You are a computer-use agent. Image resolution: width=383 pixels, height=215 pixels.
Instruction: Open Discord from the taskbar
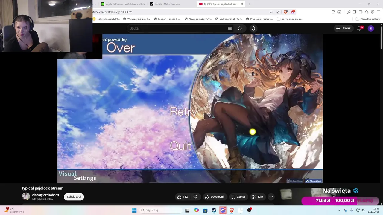tap(223, 210)
